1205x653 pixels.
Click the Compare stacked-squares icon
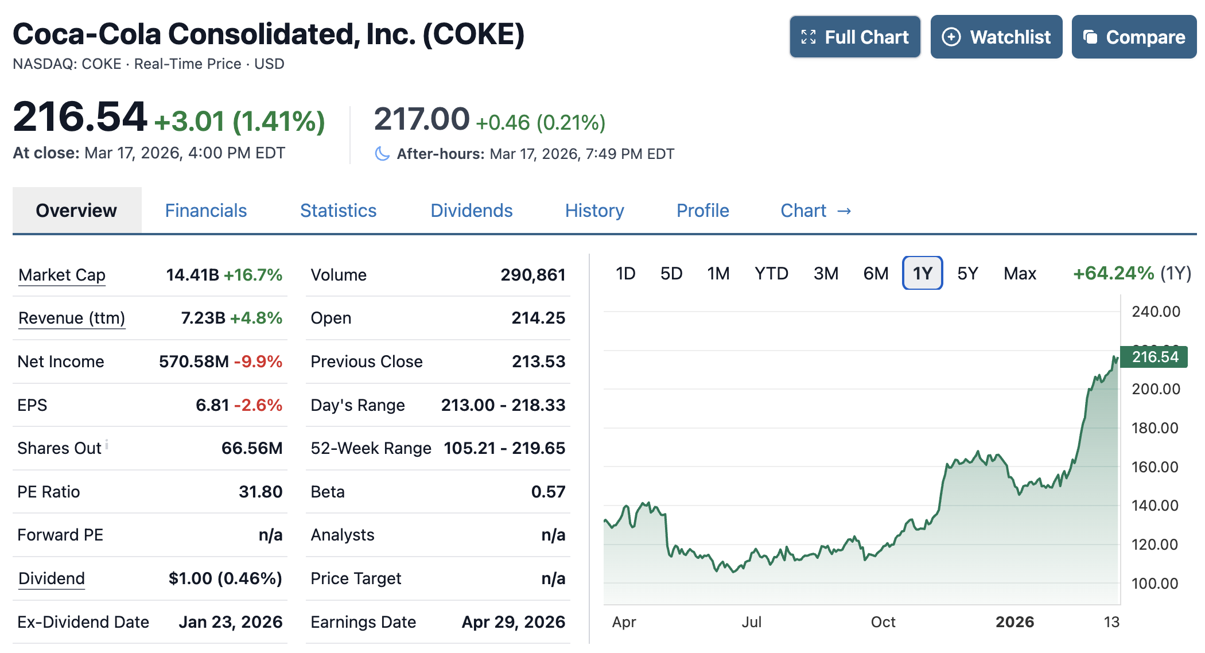coord(1090,37)
